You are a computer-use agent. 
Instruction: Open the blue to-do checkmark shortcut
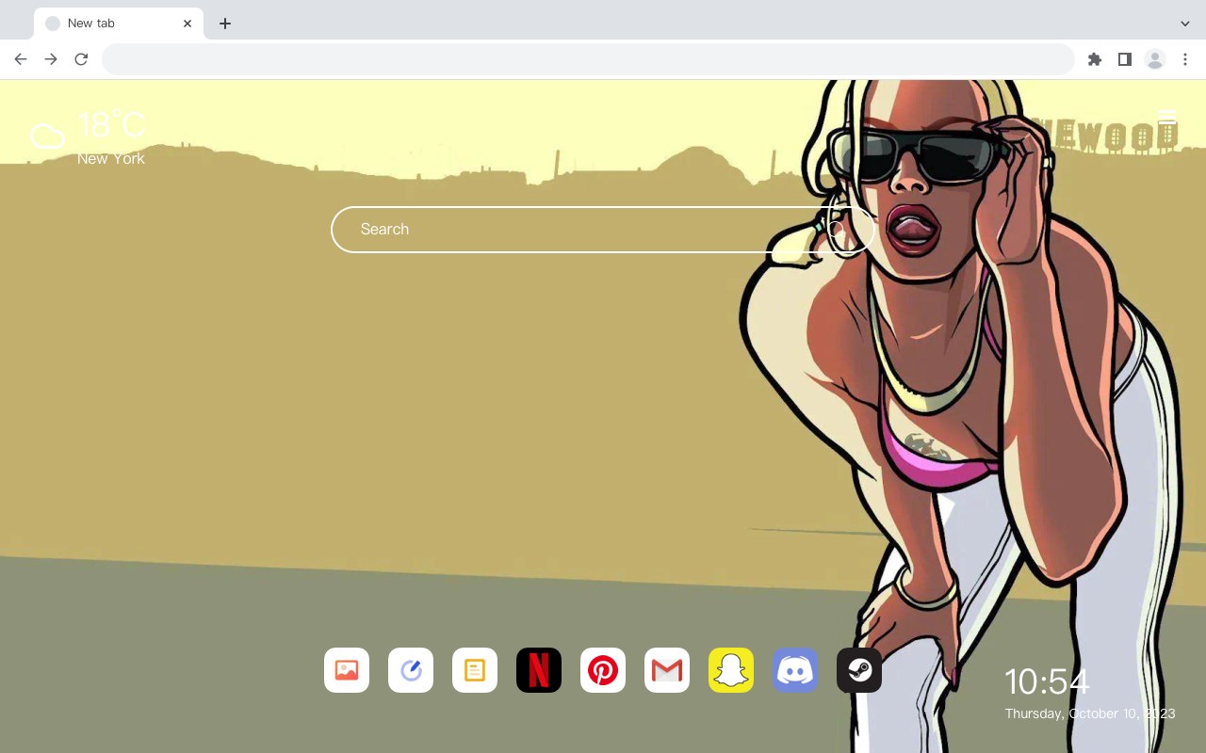coord(411,670)
